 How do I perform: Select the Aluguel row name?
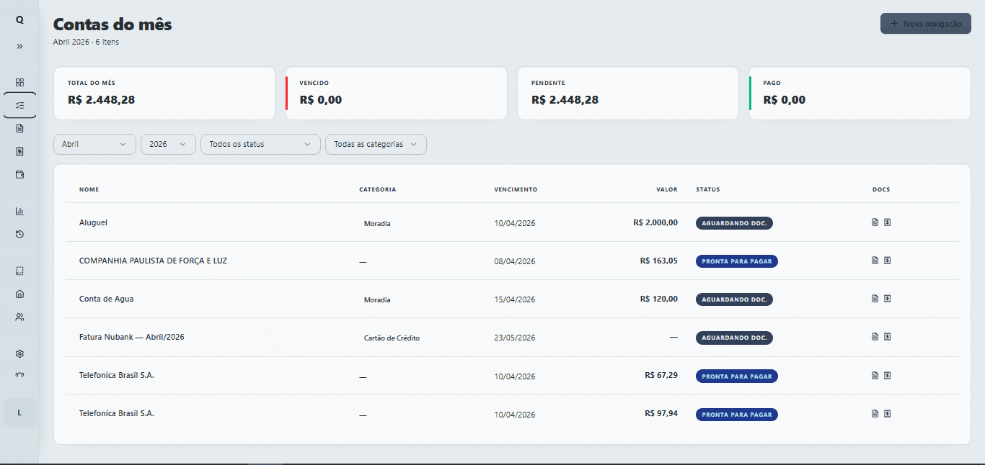(x=93, y=223)
